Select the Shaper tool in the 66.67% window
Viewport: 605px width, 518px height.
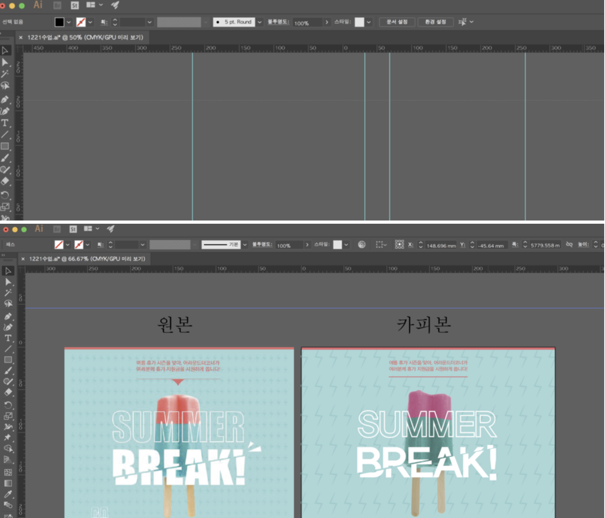(8, 381)
